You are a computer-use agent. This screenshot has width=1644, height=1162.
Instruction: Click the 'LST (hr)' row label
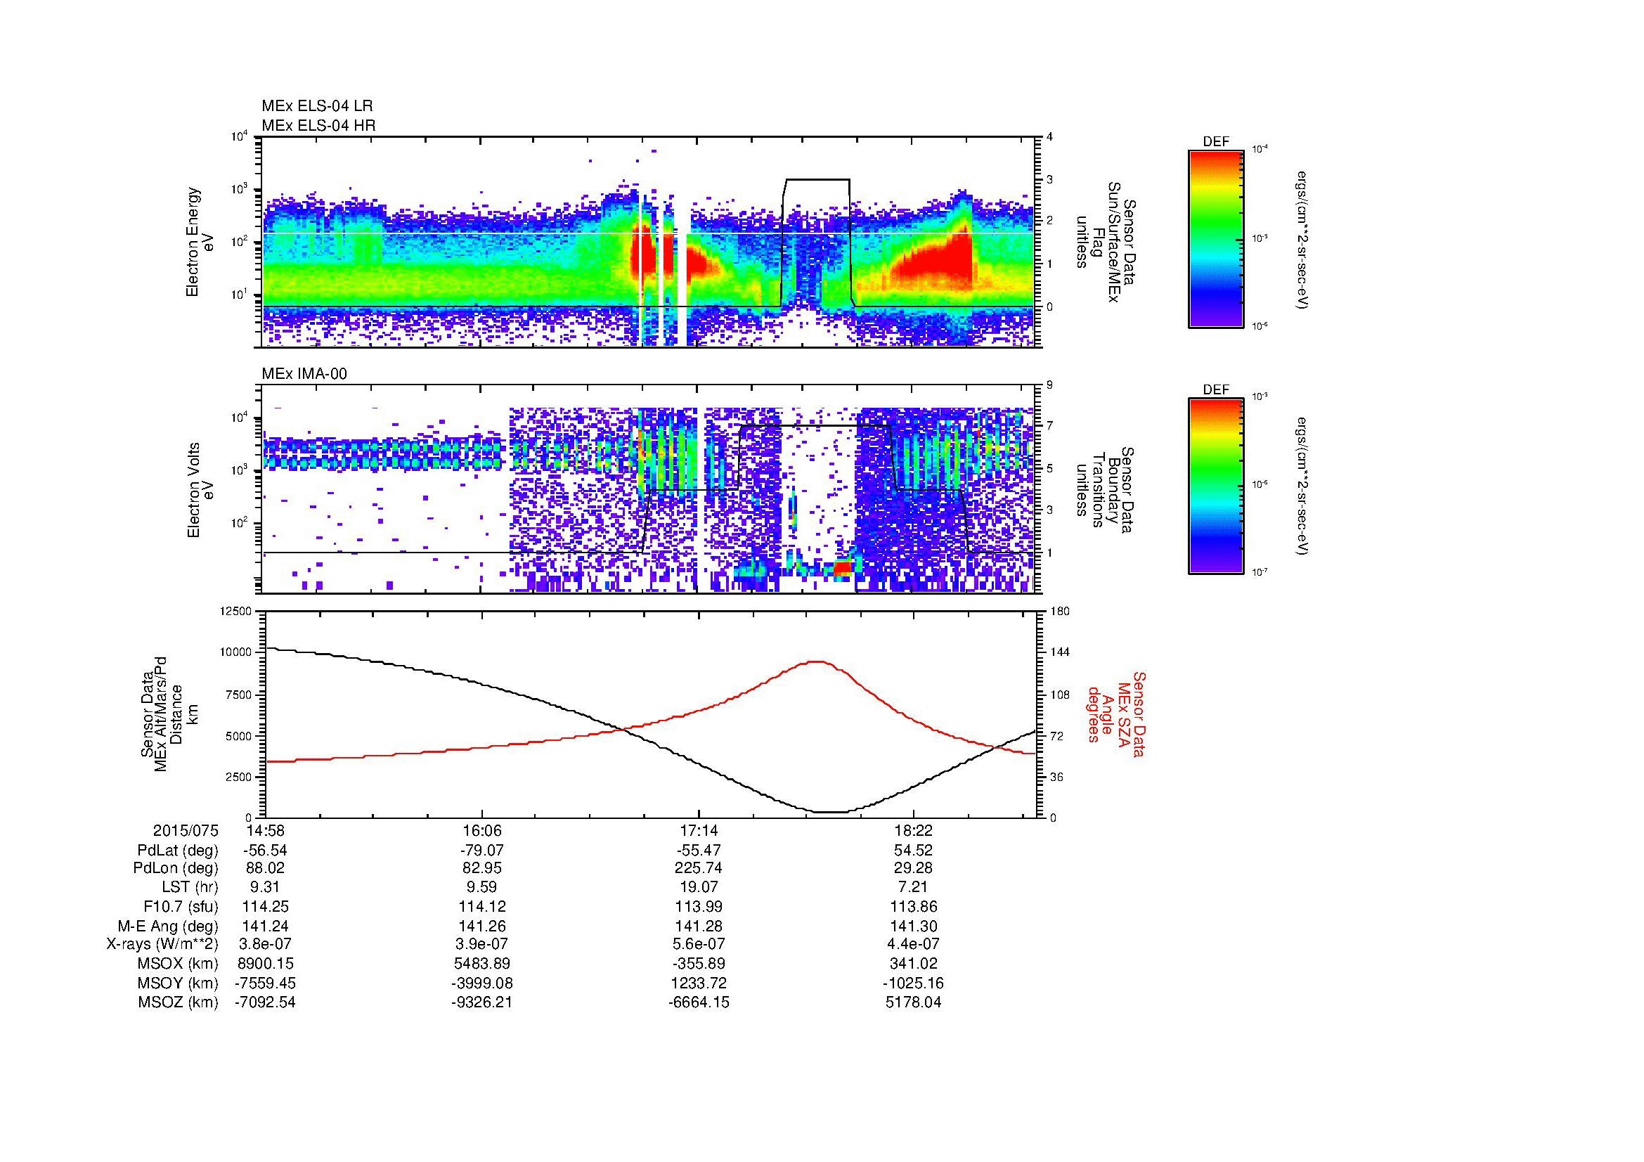(190, 888)
